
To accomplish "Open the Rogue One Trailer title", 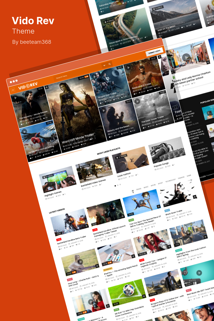I will coord(107,95).
